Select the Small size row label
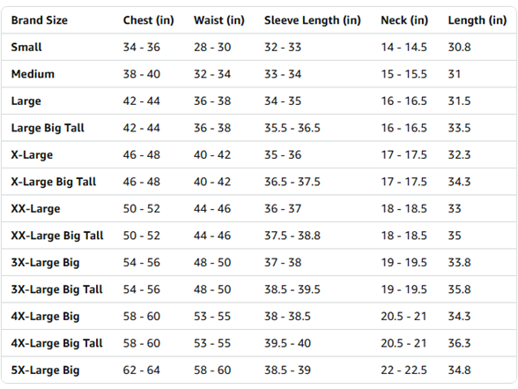 tap(26, 47)
